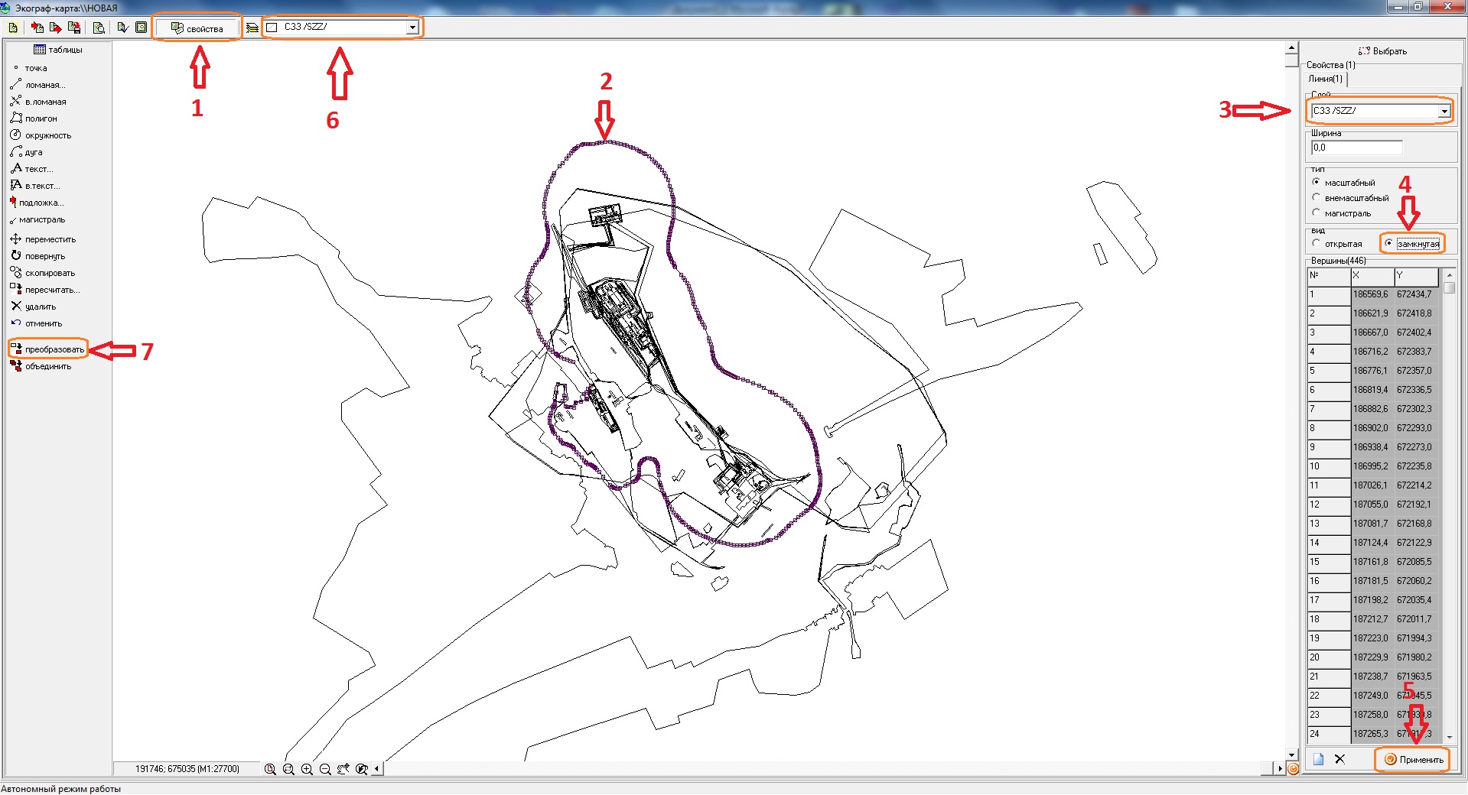Select 'внемасштабный' line type radio button

pos(1317,198)
